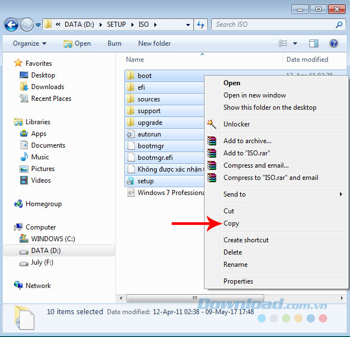The height and width of the screenshot is (337, 350).
Task: Sort files by the Name column
Action: coord(135,60)
